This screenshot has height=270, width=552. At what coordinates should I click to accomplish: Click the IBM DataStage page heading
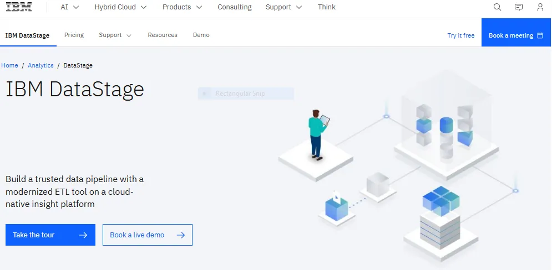click(75, 89)
